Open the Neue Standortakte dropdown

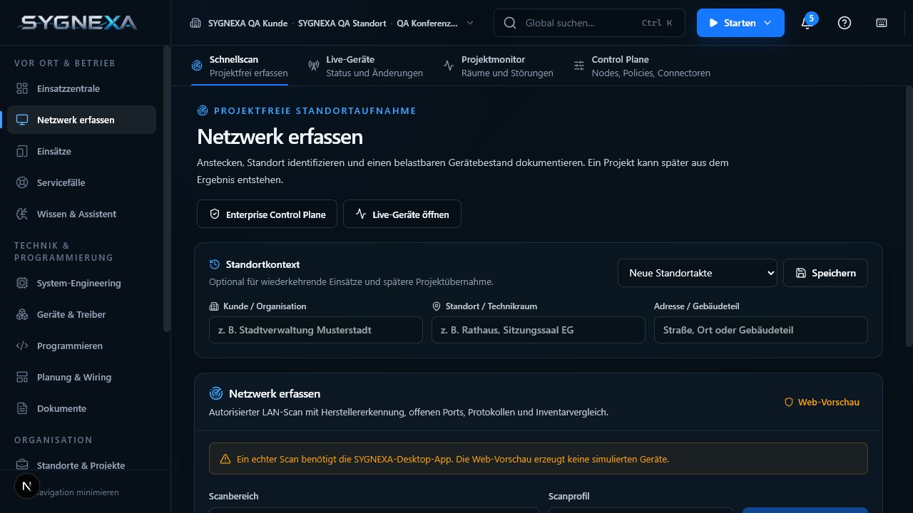[698, 273]
